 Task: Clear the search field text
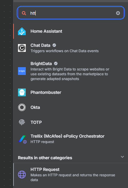(118, 13)
